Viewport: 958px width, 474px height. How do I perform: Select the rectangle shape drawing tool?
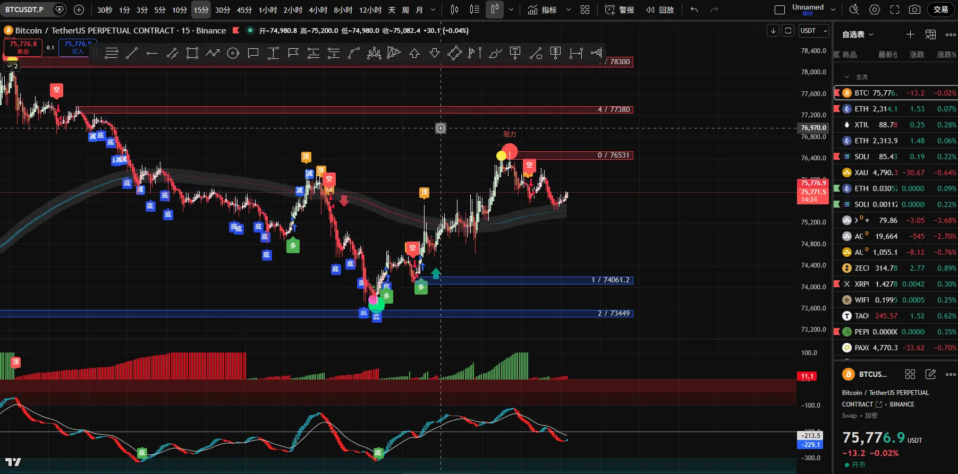192,53
